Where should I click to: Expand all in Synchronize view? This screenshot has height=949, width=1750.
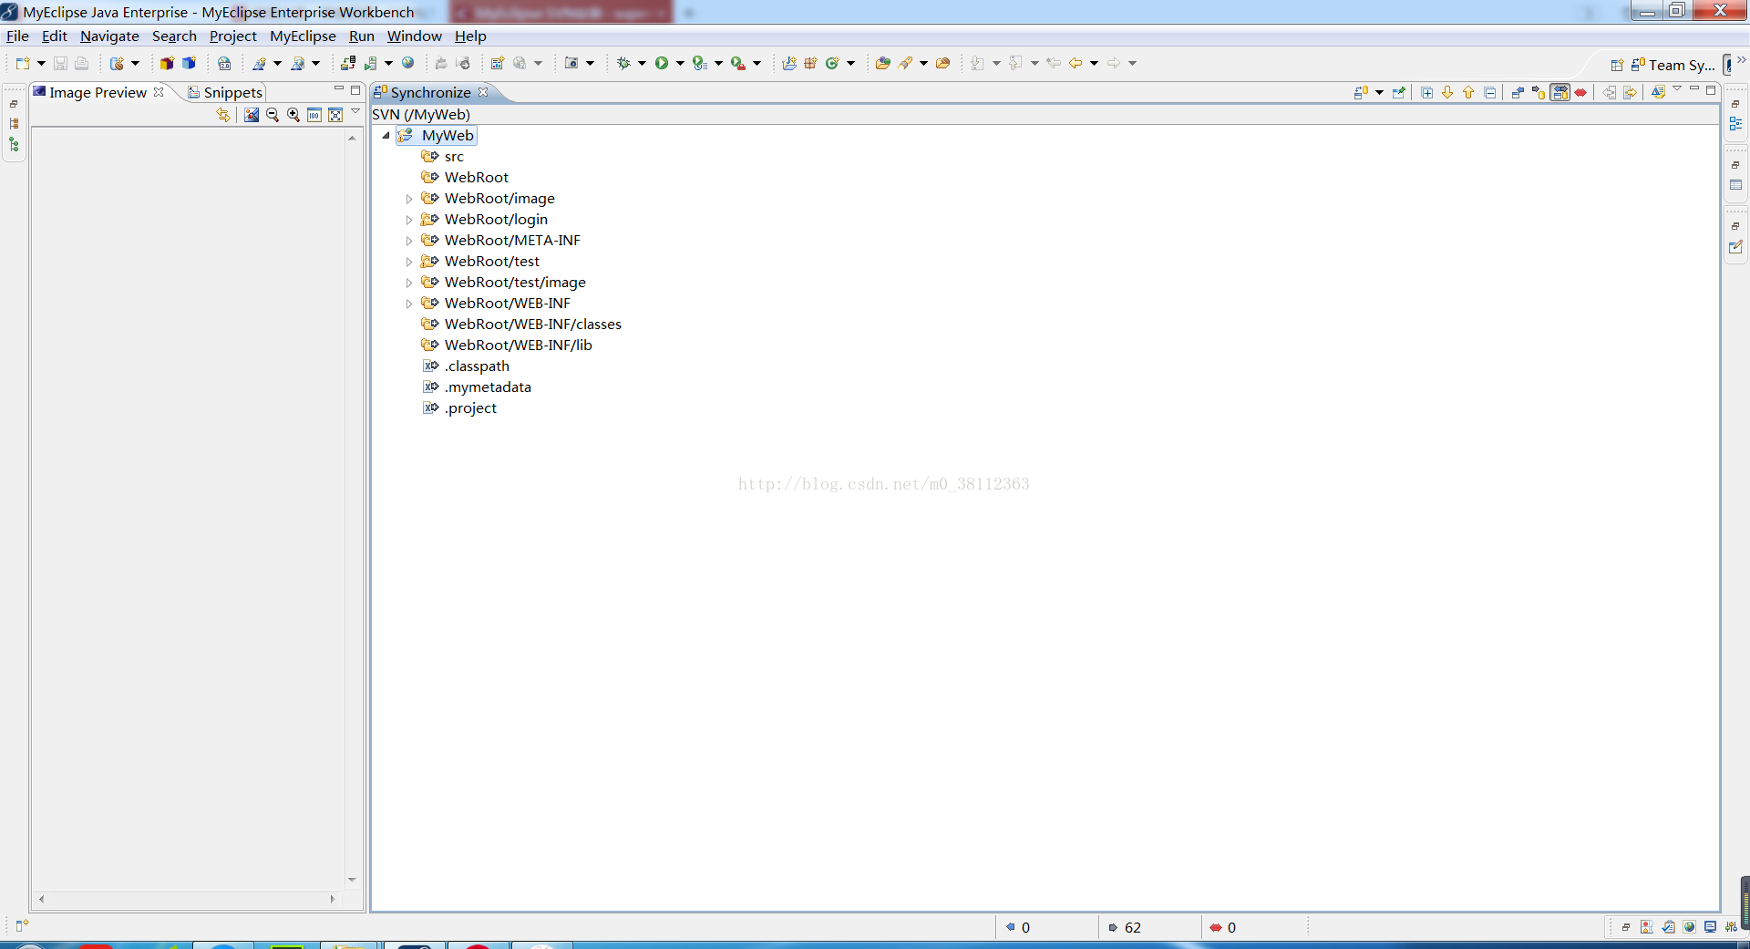tap(1426, 92)
